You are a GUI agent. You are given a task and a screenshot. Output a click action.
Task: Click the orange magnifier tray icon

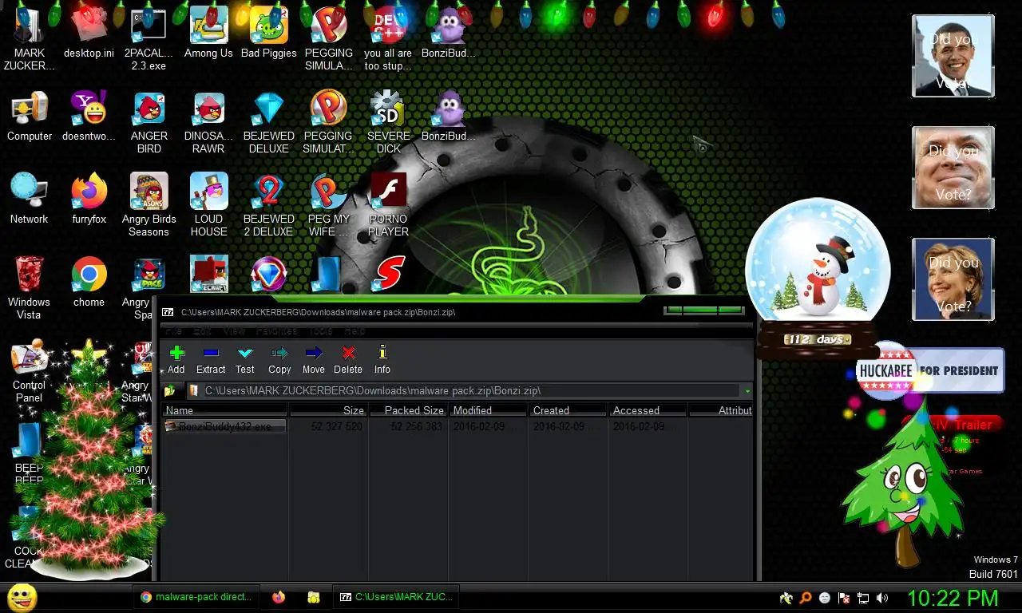click(x=806, y=598)
